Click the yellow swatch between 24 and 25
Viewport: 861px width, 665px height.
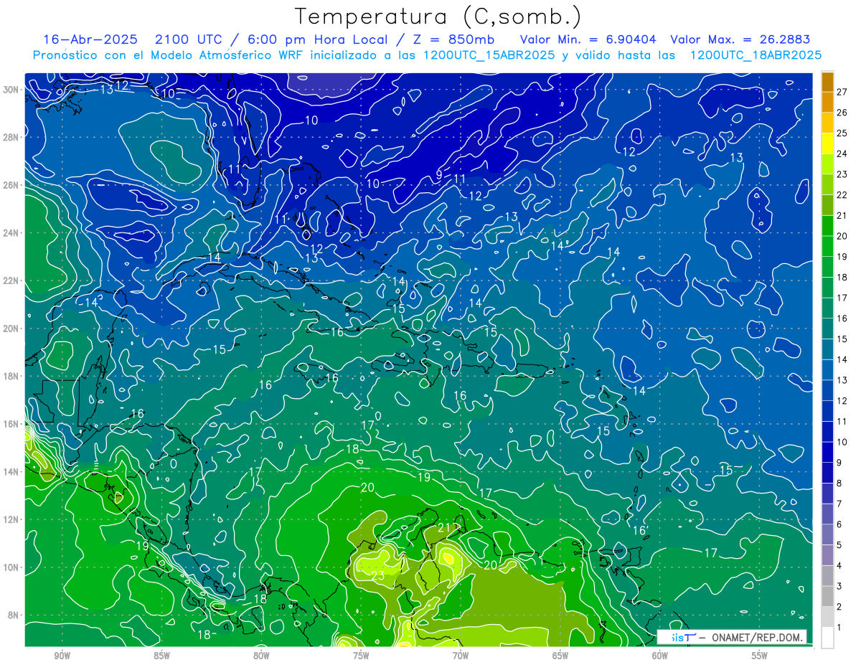[x=827, y=143]
